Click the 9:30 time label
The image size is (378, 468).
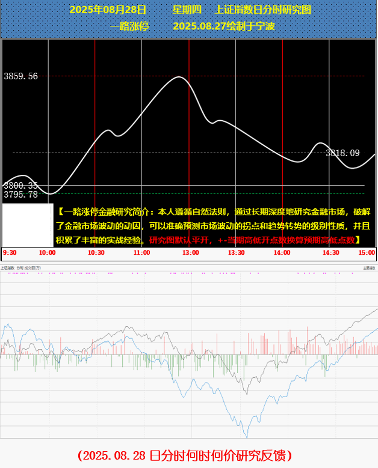point(10,252)
